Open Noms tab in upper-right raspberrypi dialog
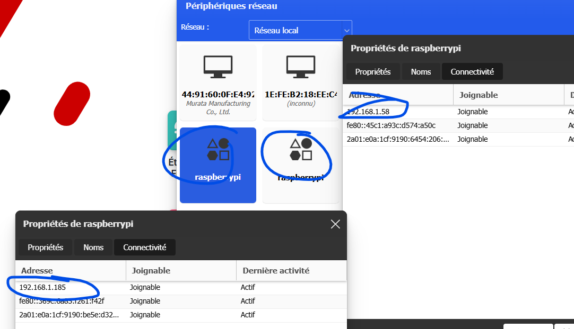The width and height of the screenshot is (574, 329). click(421, 71)
